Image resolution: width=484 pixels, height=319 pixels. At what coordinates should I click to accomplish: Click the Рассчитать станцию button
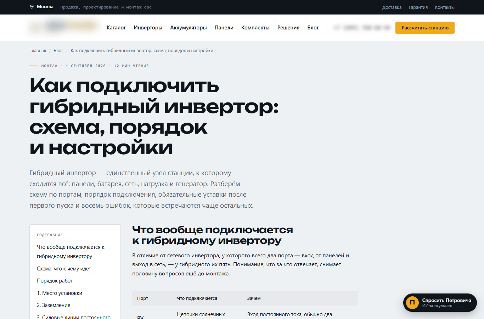[425, 28]
